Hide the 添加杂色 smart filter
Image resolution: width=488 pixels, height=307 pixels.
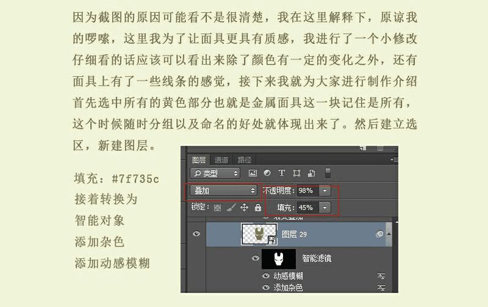click(266, 287)
